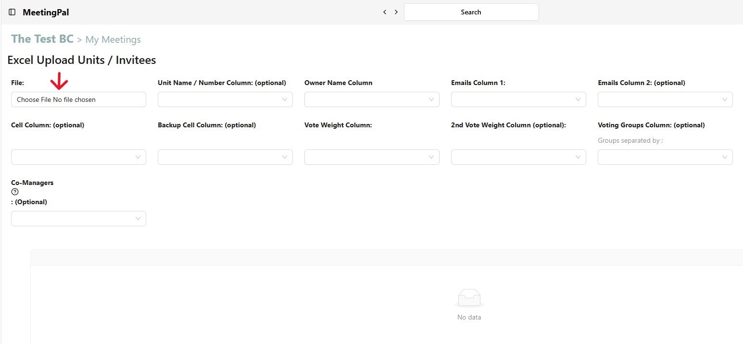Expand the Co-Managers dropdown
743x344 pixels.
coord(78,219)
